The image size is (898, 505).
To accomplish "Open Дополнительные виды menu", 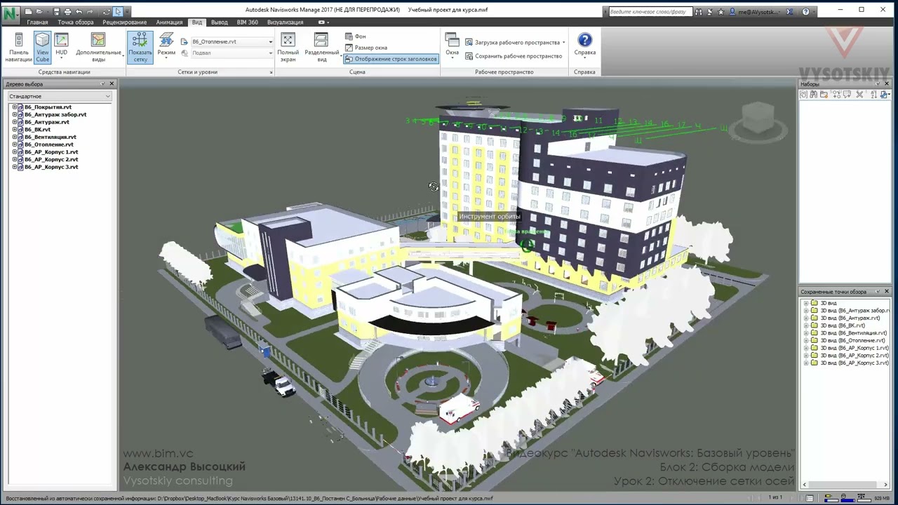I will (98, 48).
